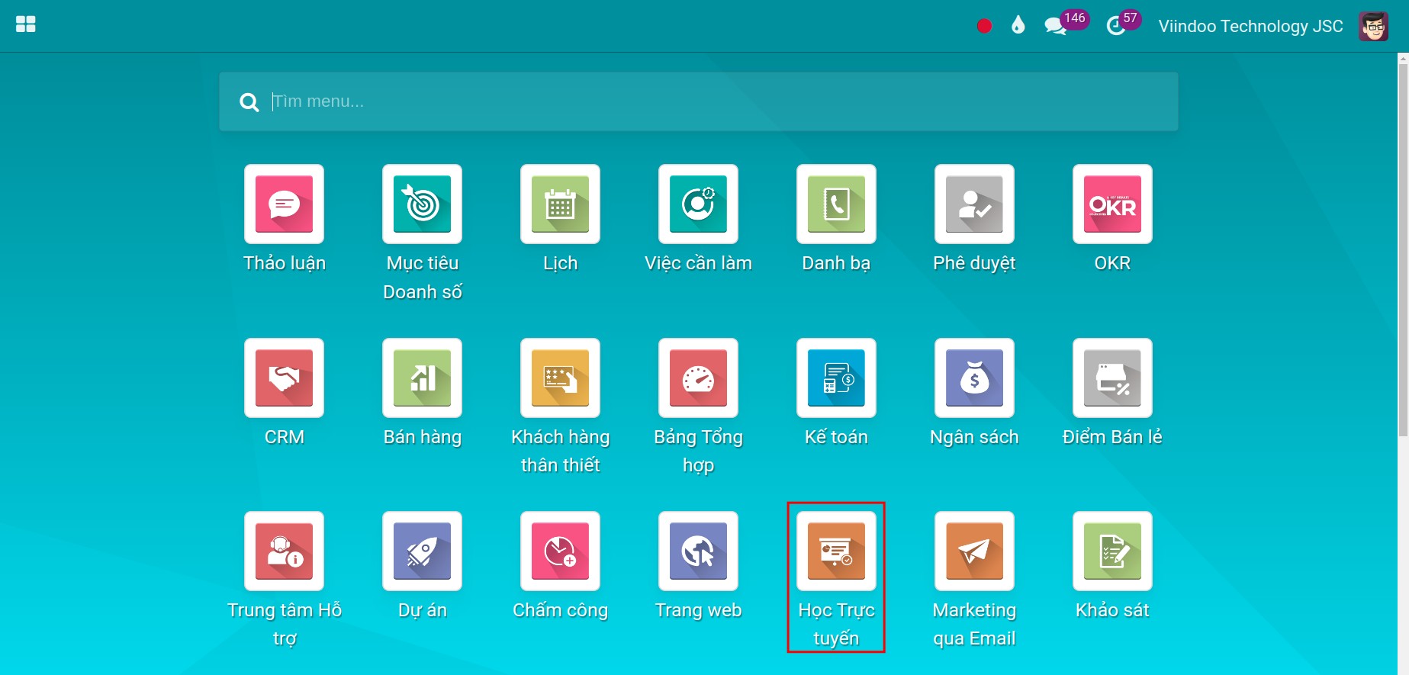Open the Viindoo Technology JSC company switcher
The image size is (1409, 675).
coord(1250,26)
